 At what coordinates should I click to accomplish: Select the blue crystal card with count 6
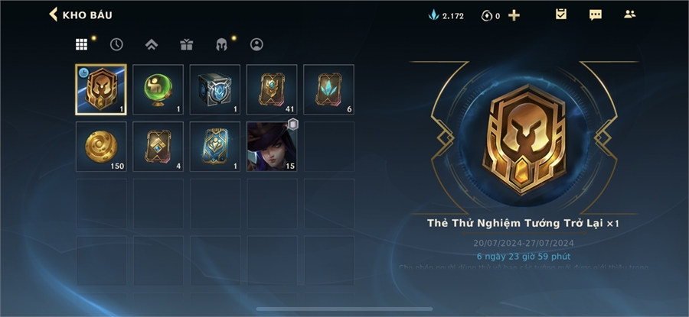point(328,89)
